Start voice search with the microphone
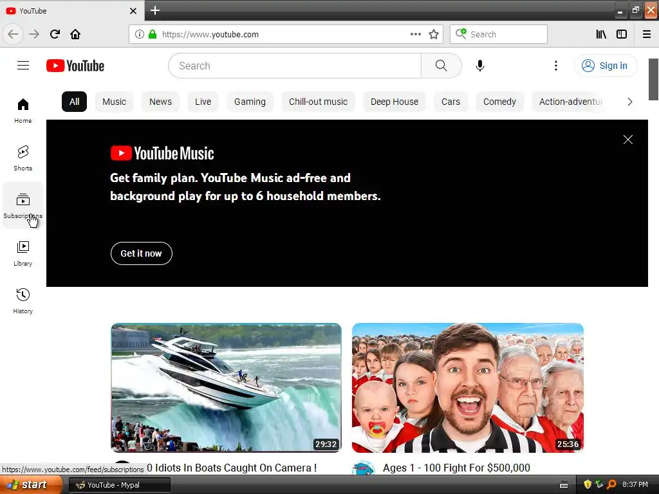The height and width of the screenshot is (494, 659). click(479, 66)
